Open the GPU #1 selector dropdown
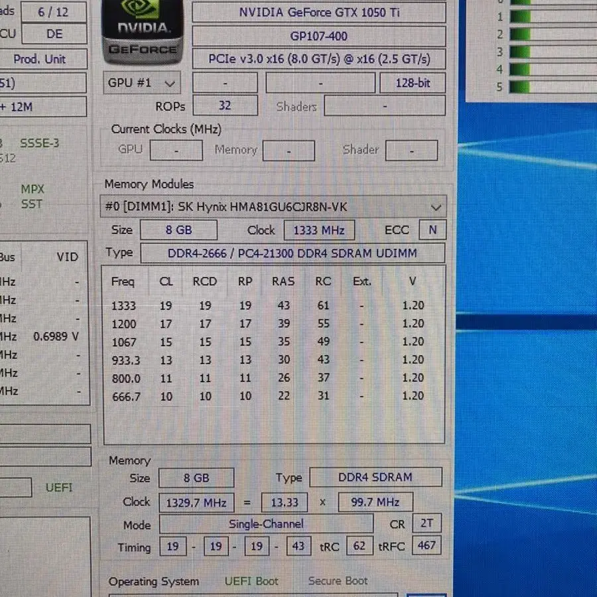This screenshot has width=597, height=597. 142,83
